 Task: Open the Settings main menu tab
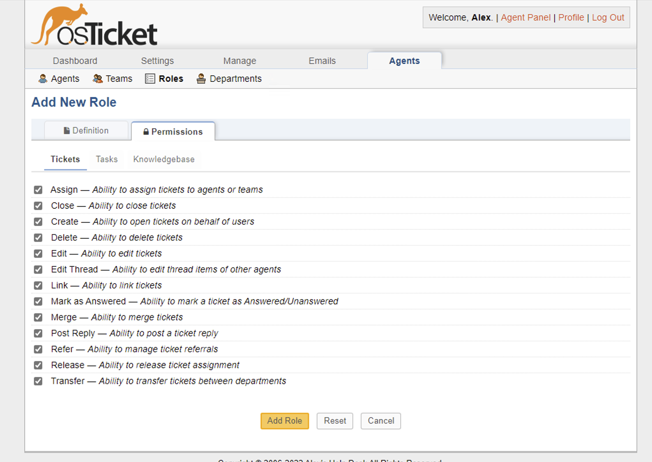click(157, 61)
